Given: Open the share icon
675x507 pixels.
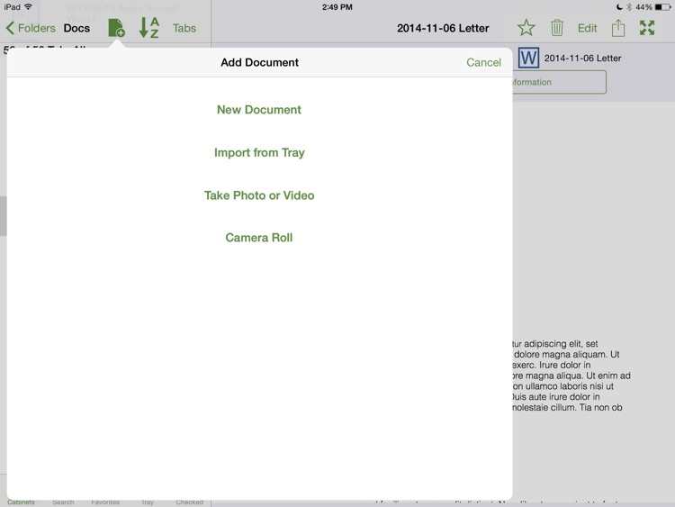Looking at the screenshot, I should [618, 28].
